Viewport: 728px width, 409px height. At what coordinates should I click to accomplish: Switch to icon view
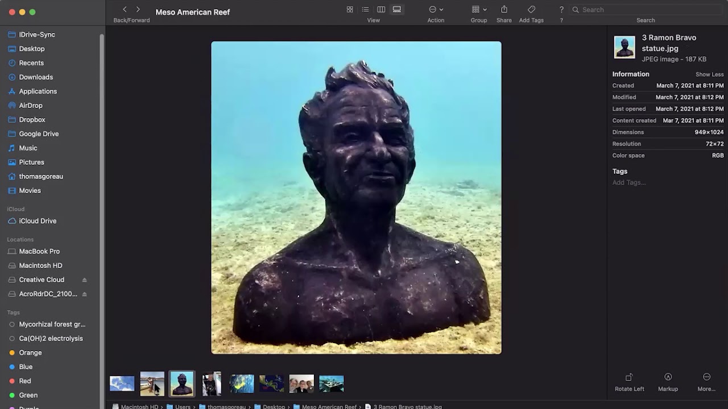click(350, 10)
